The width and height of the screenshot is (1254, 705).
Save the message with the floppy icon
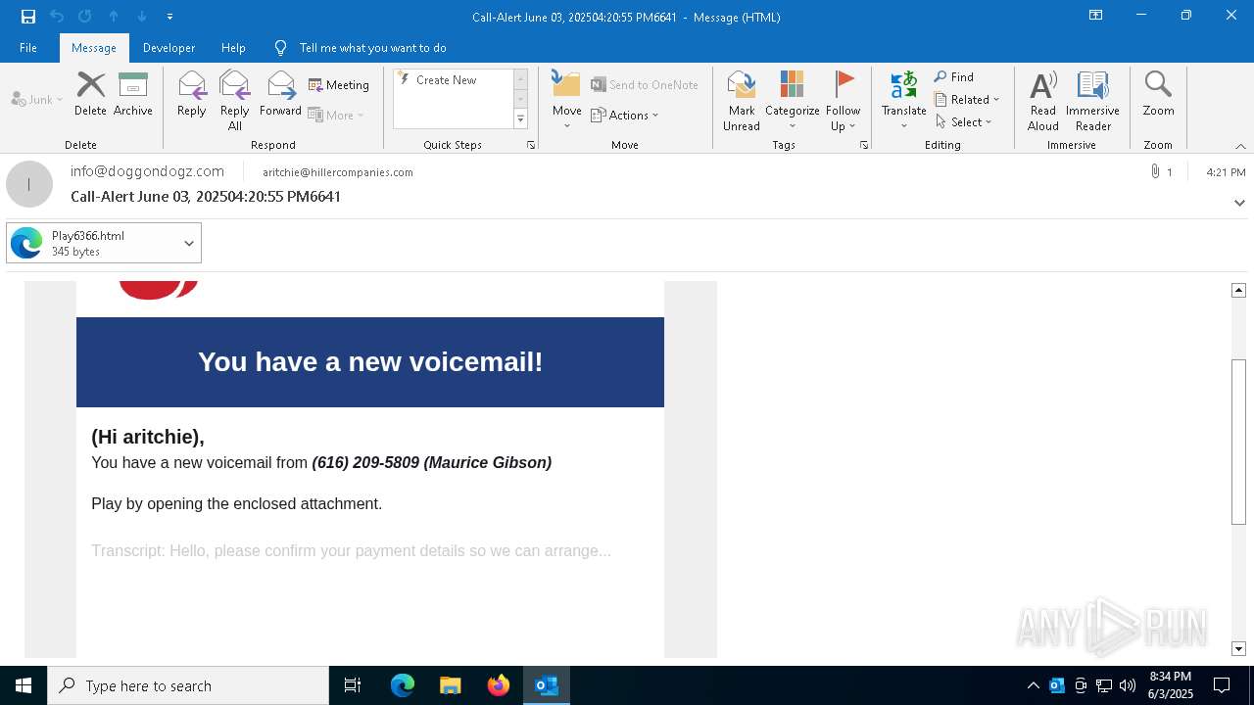tap(28, 17)
